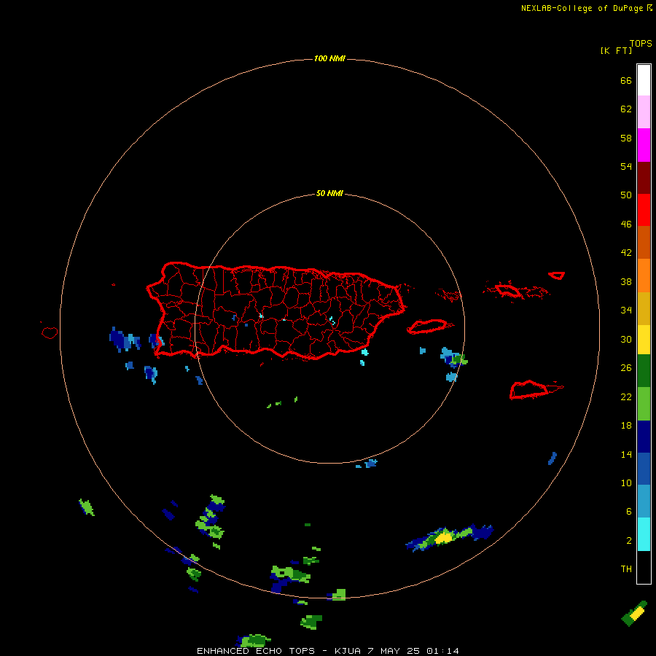The height and width of the screenshot is (656, 656).
Task: Click the legend value "42"
Action: [626, 253]
